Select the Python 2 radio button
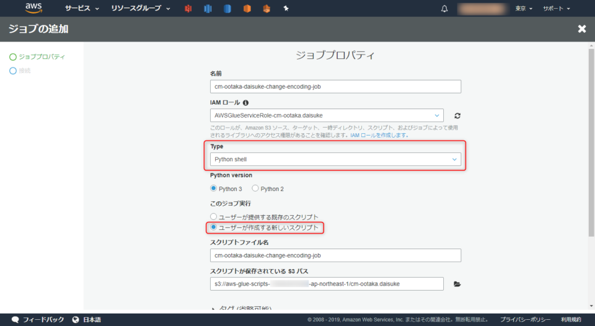The image size is (595, 326). [255, 188]
